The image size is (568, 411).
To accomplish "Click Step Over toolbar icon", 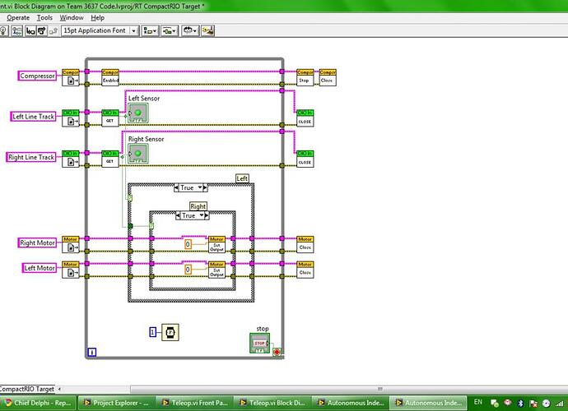I will point(42,30).
